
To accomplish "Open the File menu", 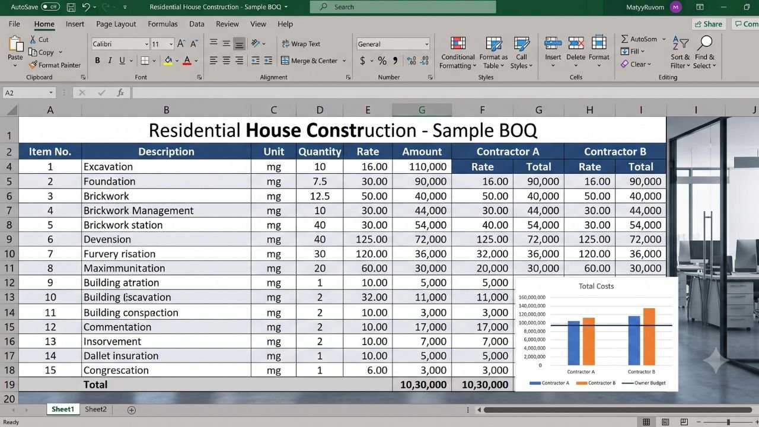I will pos(14,24).
